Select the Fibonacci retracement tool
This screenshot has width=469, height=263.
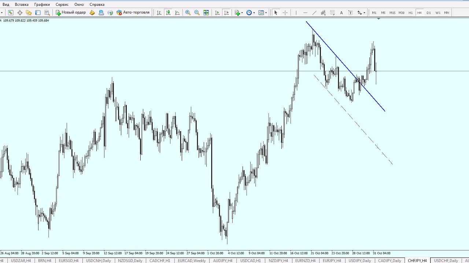[x=332, y=12]
